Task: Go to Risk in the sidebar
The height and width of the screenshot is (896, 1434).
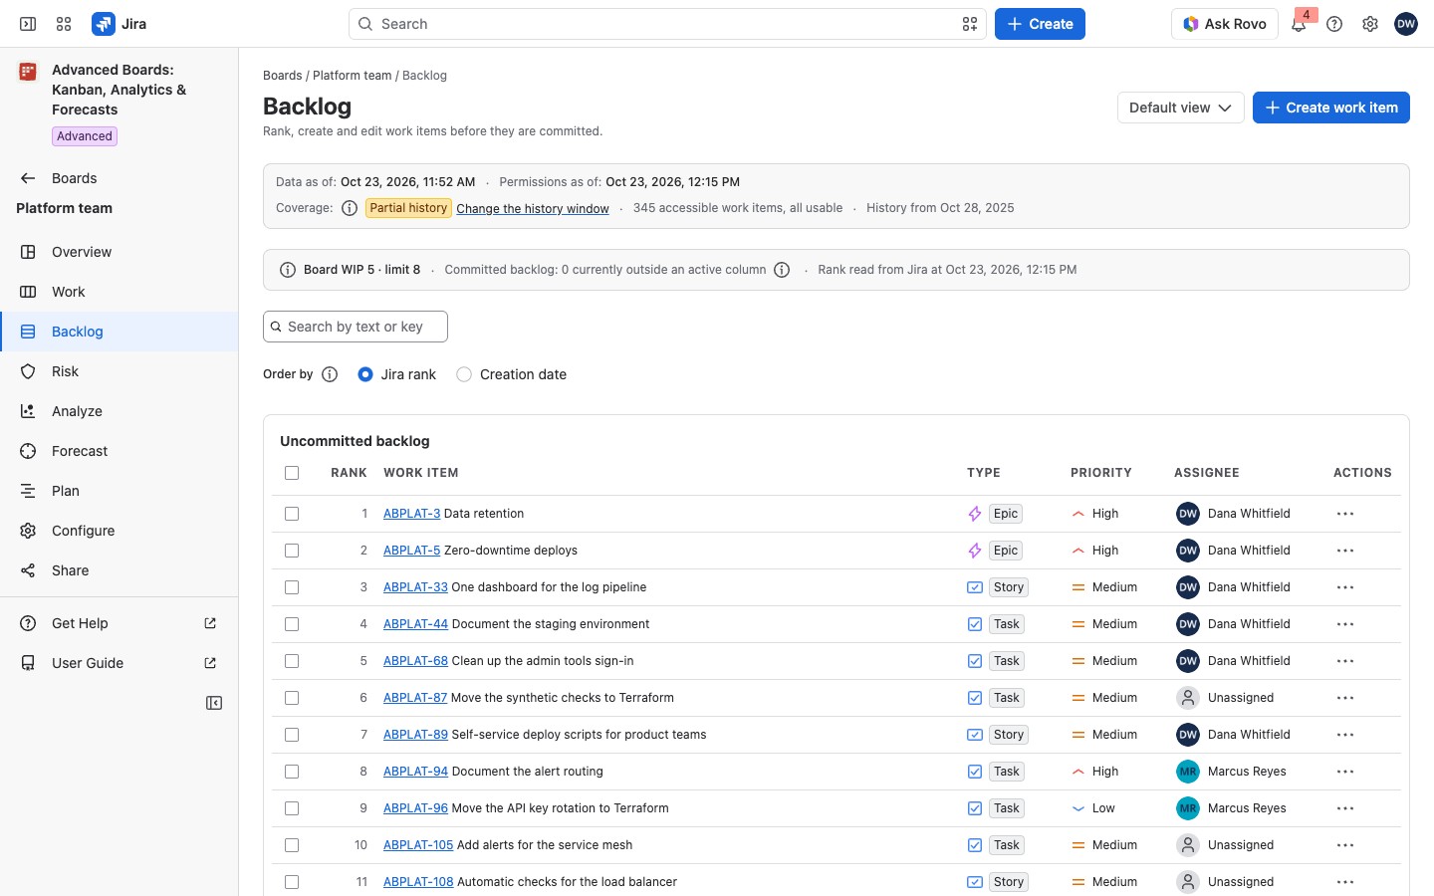Action: click(119, 371)
